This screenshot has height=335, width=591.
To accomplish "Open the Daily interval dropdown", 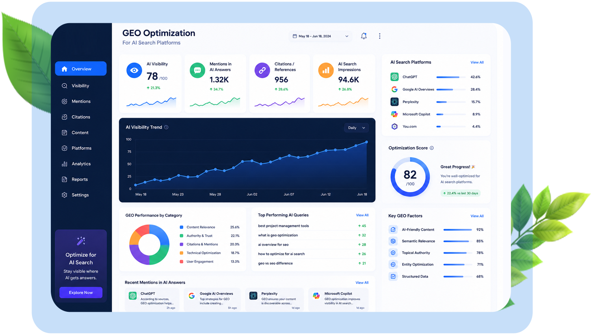I will (356, 128).
